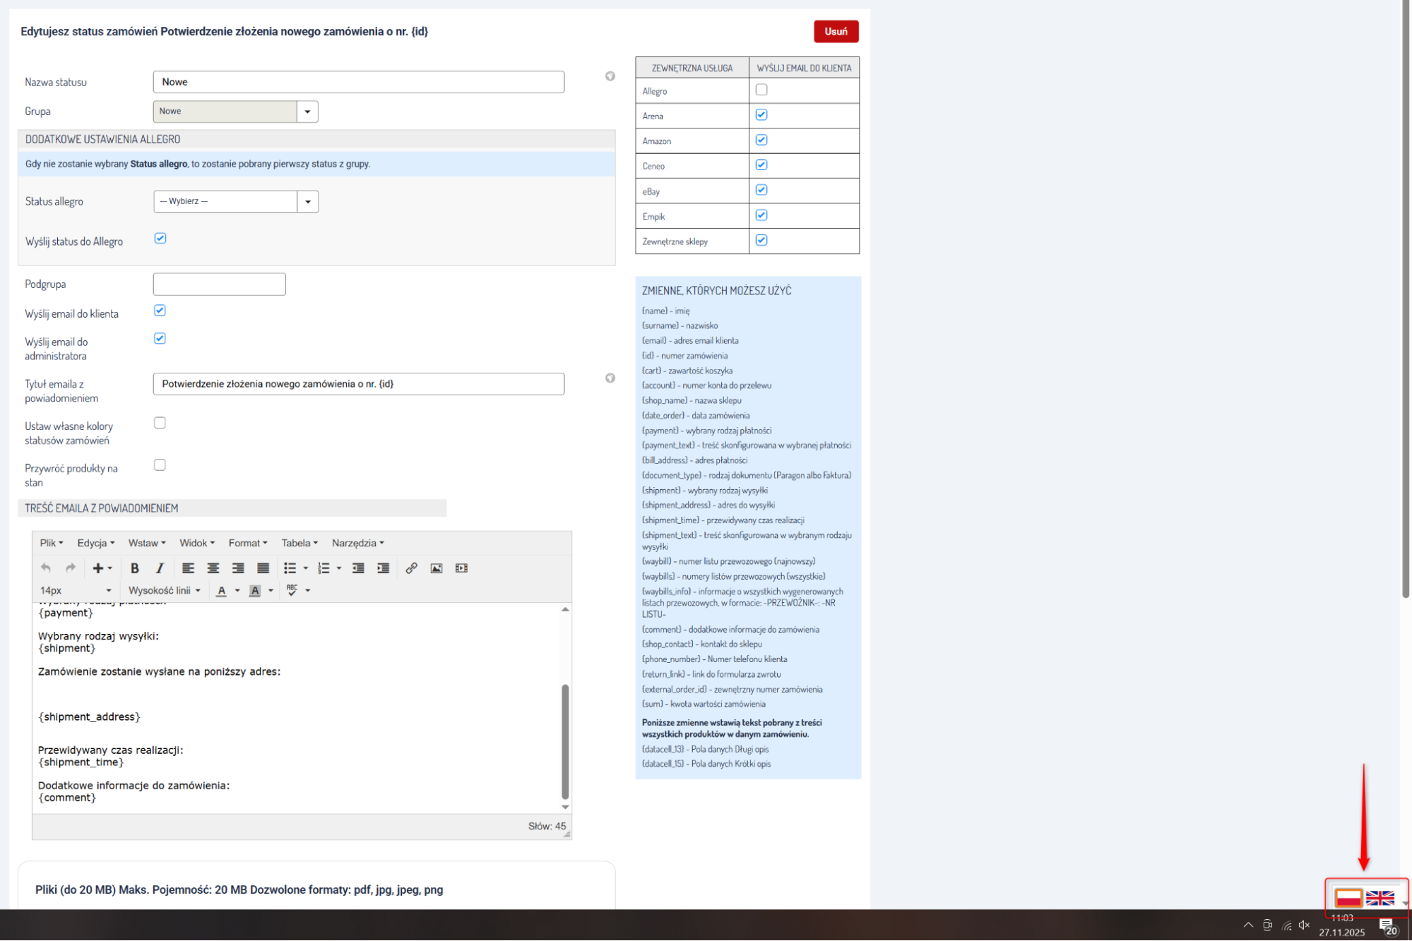1412x941 pixels.
Task: Uncheck Wyślij status do Allegro
Action: (x=160, y=239)
